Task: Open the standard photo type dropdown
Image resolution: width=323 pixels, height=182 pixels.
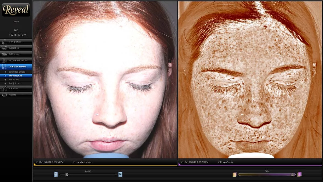Action: [82, 162]
